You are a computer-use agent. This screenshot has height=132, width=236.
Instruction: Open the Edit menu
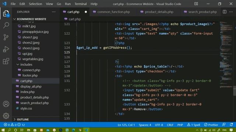coord(22,4)
